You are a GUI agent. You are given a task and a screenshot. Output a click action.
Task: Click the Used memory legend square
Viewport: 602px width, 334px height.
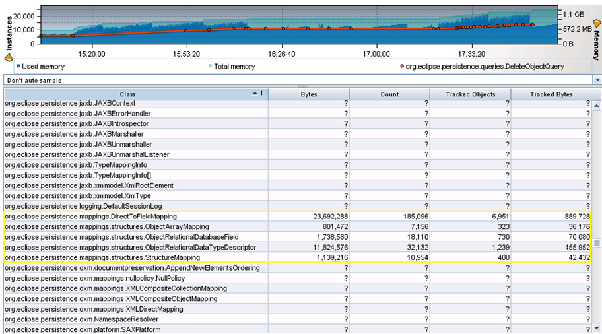tap(18, 67)
